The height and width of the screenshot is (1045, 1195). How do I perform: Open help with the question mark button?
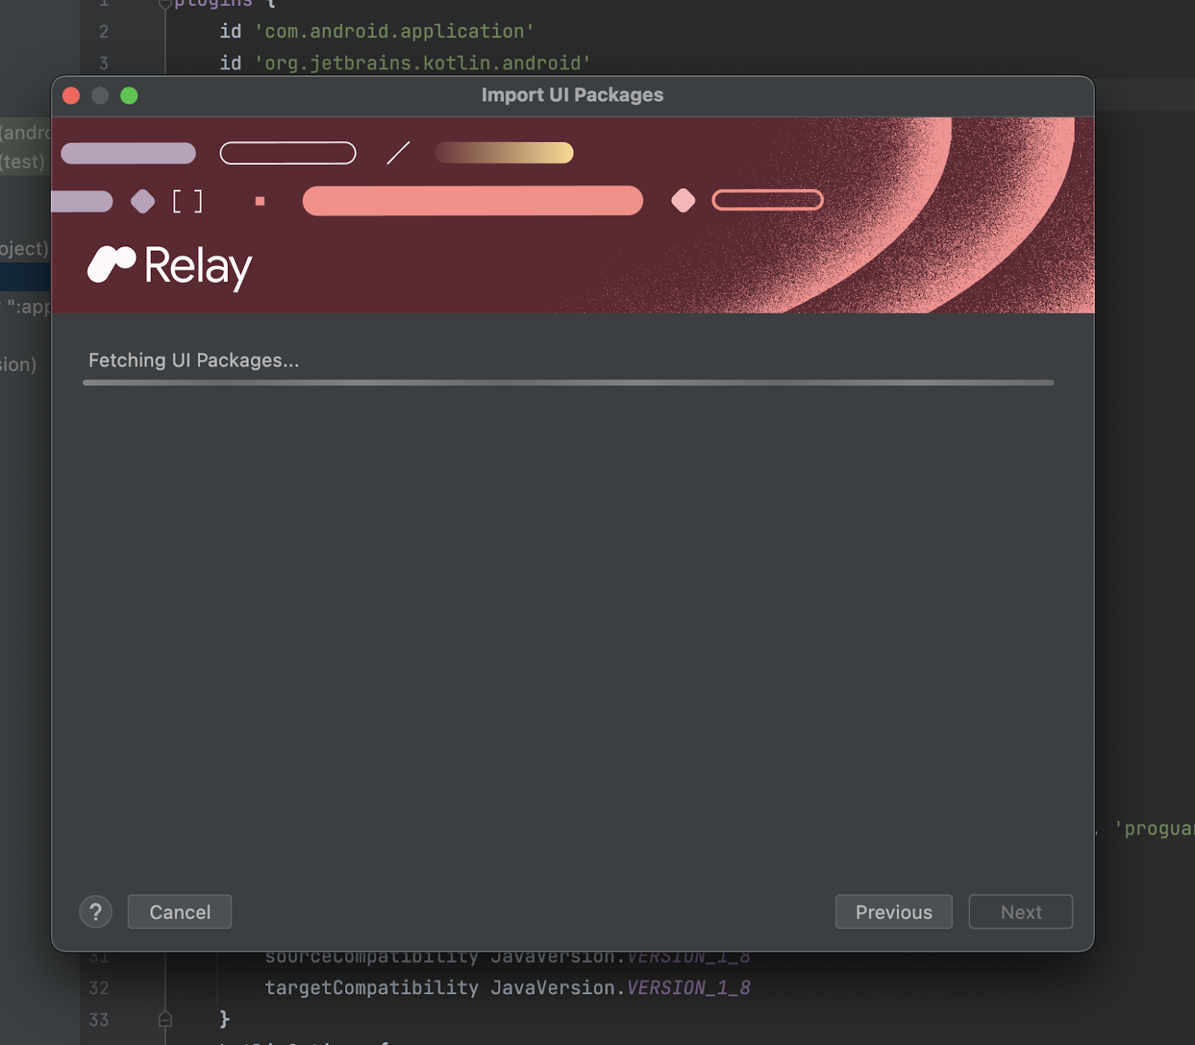[96, 911]
